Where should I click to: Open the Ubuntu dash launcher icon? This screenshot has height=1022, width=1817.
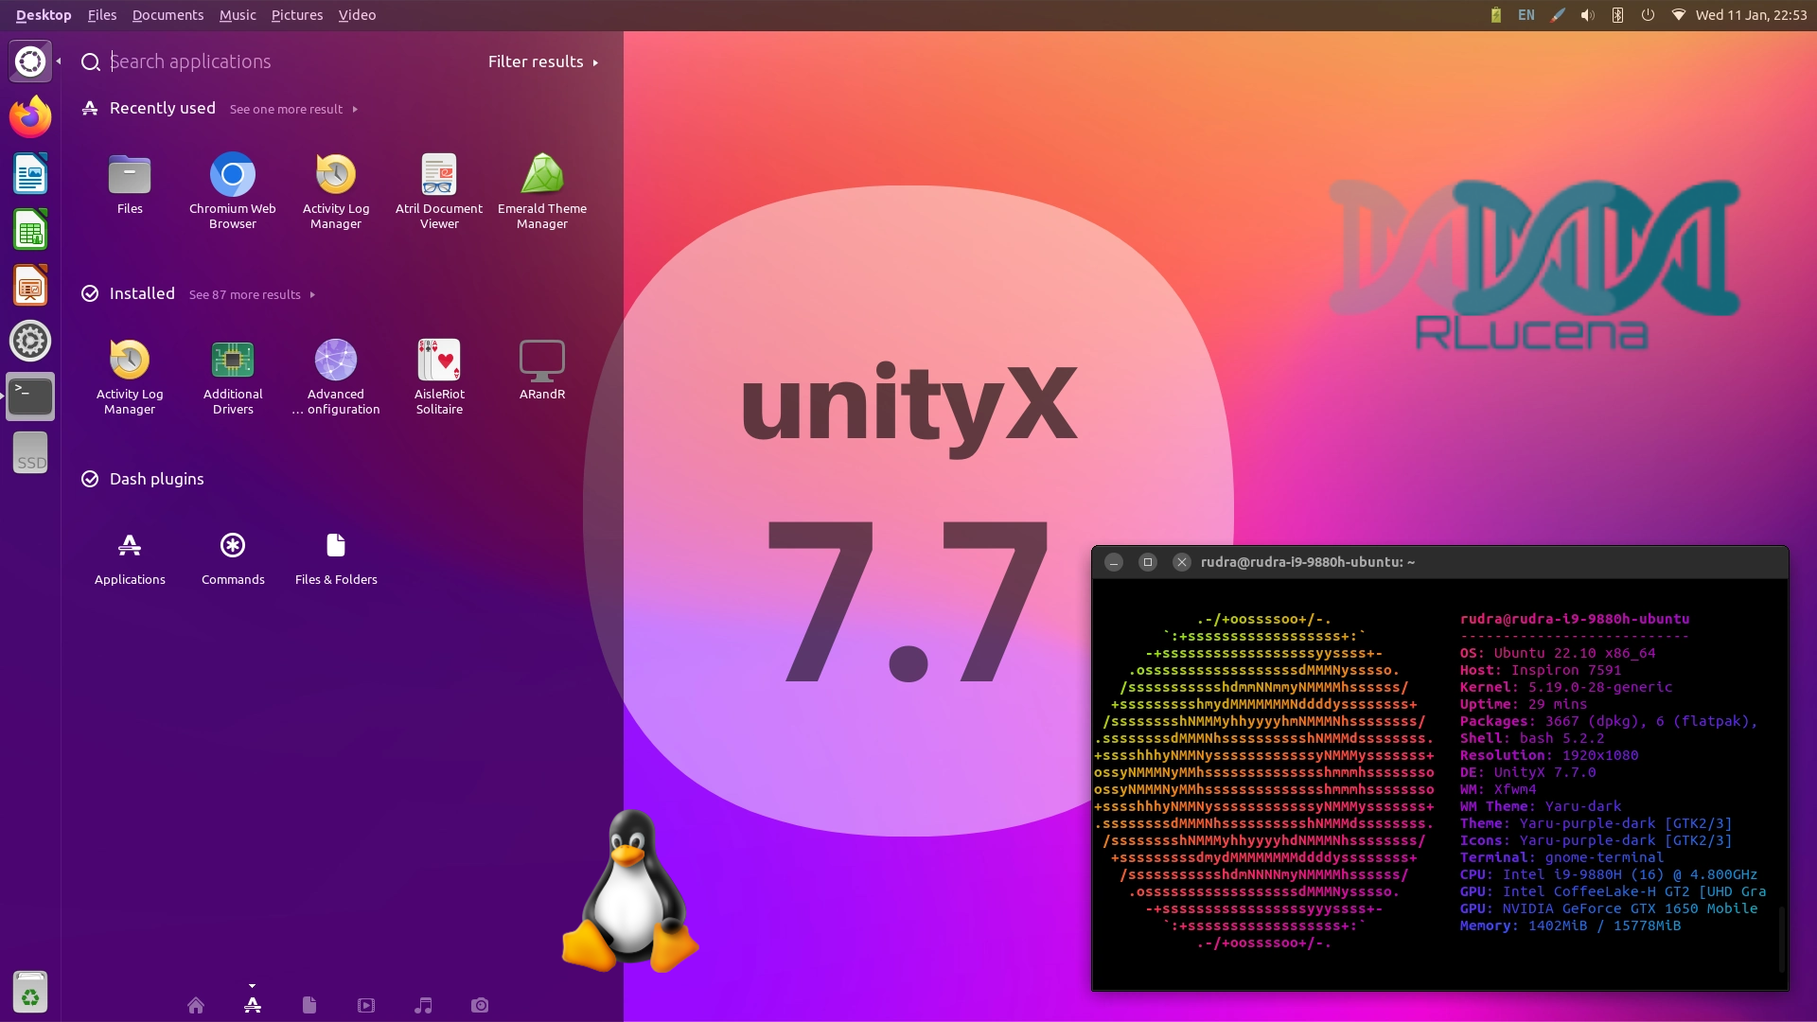pos(30,62)
